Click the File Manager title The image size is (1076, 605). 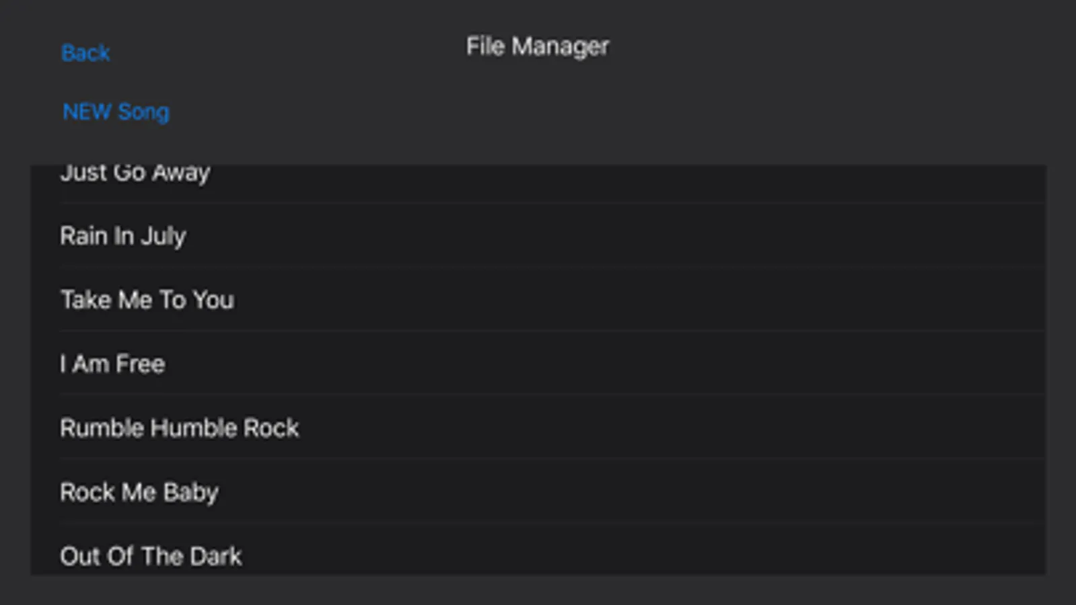(537, 46)
